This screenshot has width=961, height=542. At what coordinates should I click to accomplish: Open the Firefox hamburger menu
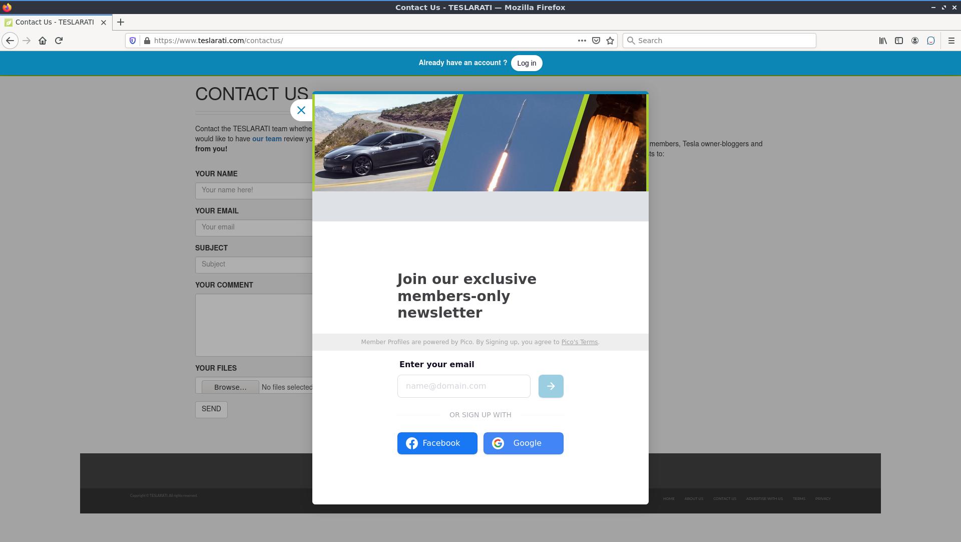pyautogui.click(x=951, y=41)
